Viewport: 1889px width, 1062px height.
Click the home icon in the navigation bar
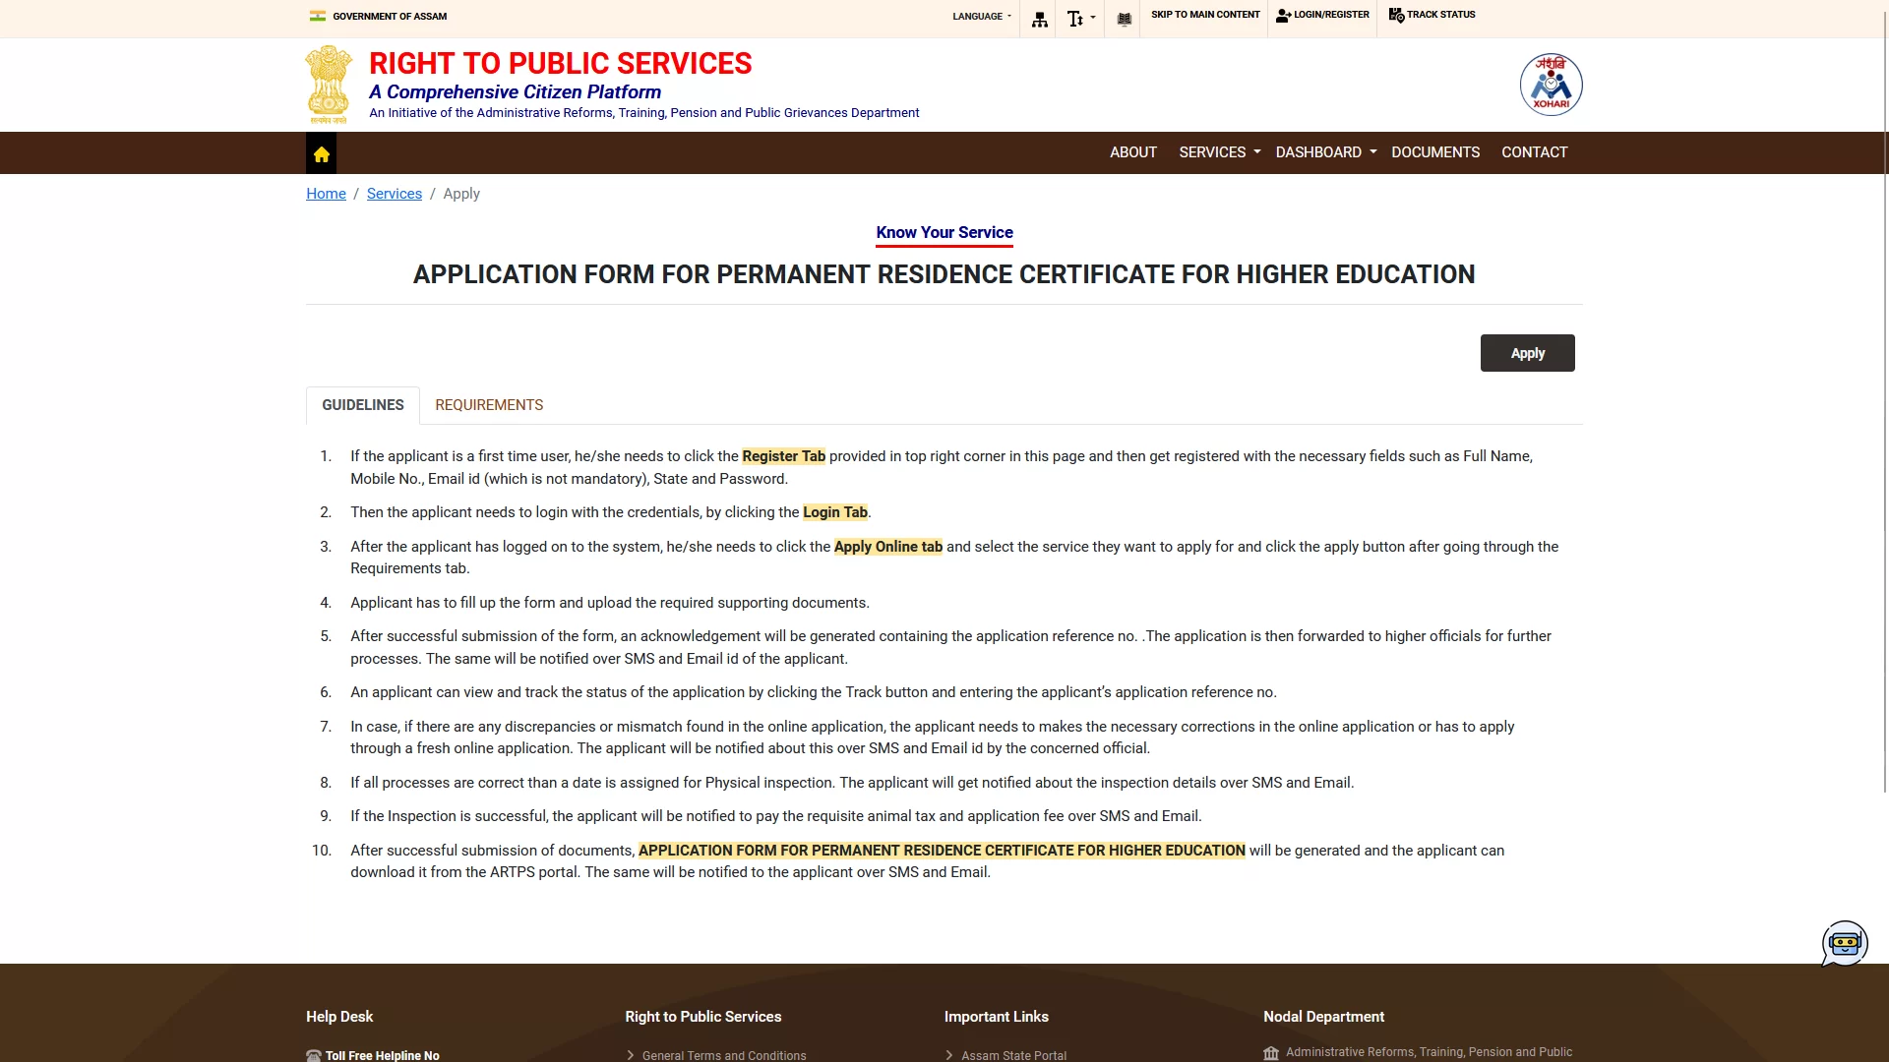tap(321, 152)
